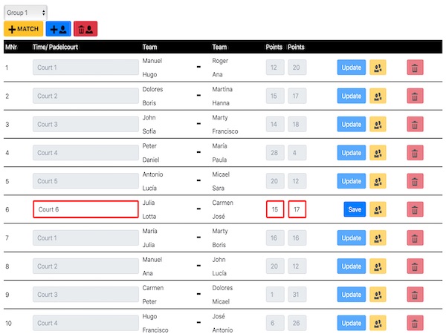Select the second points field showing 17 in match 6
Screen dimensions: 446x334
coord(297,209)
